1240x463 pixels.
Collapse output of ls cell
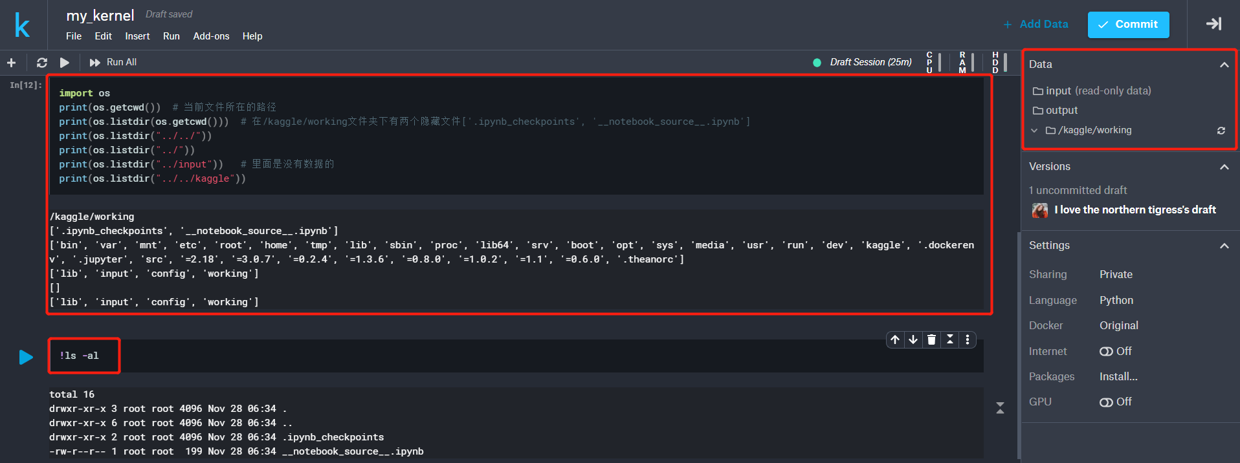coord(1000,408)
